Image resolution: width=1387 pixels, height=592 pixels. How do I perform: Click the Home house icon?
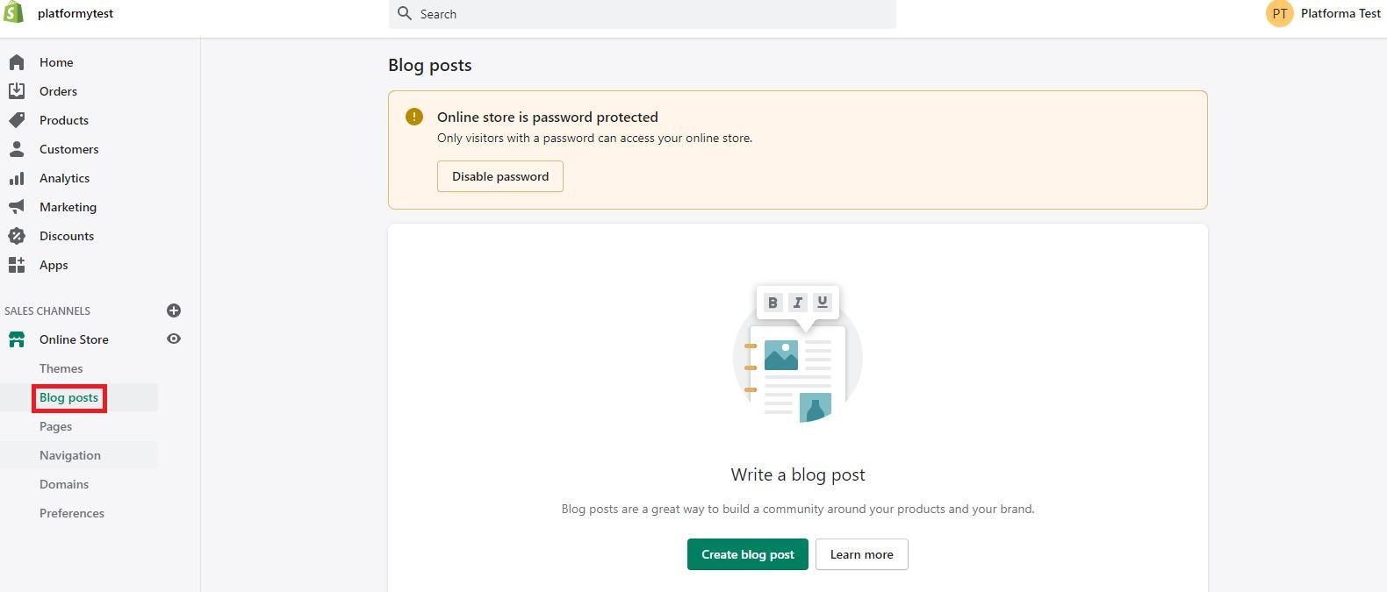coord(17,62)
